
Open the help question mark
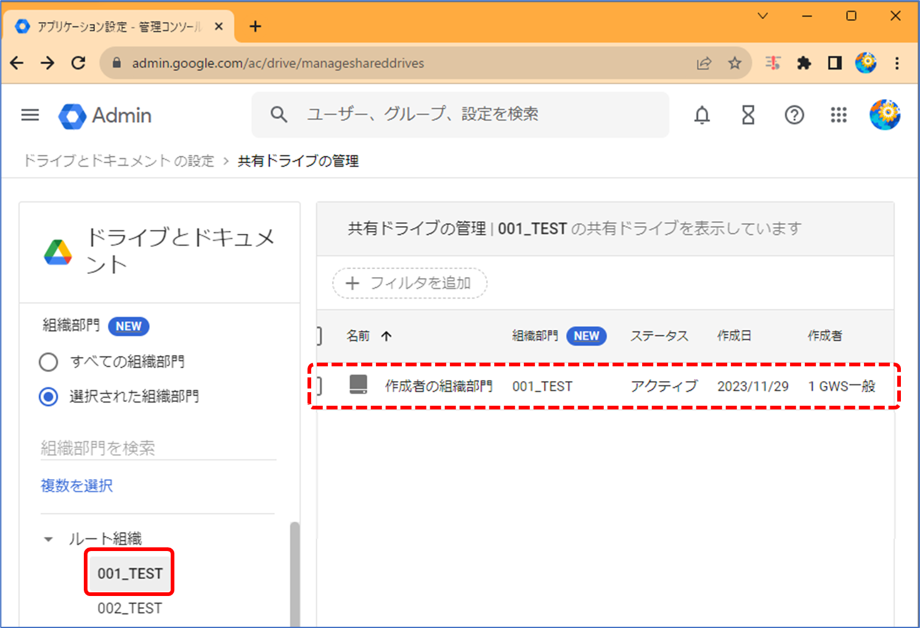click(x=794, y=115)
